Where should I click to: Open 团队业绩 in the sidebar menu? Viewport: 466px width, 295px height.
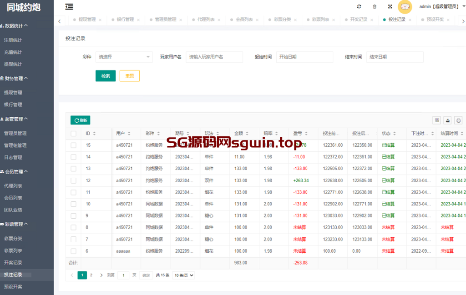(x=13, y=210)
